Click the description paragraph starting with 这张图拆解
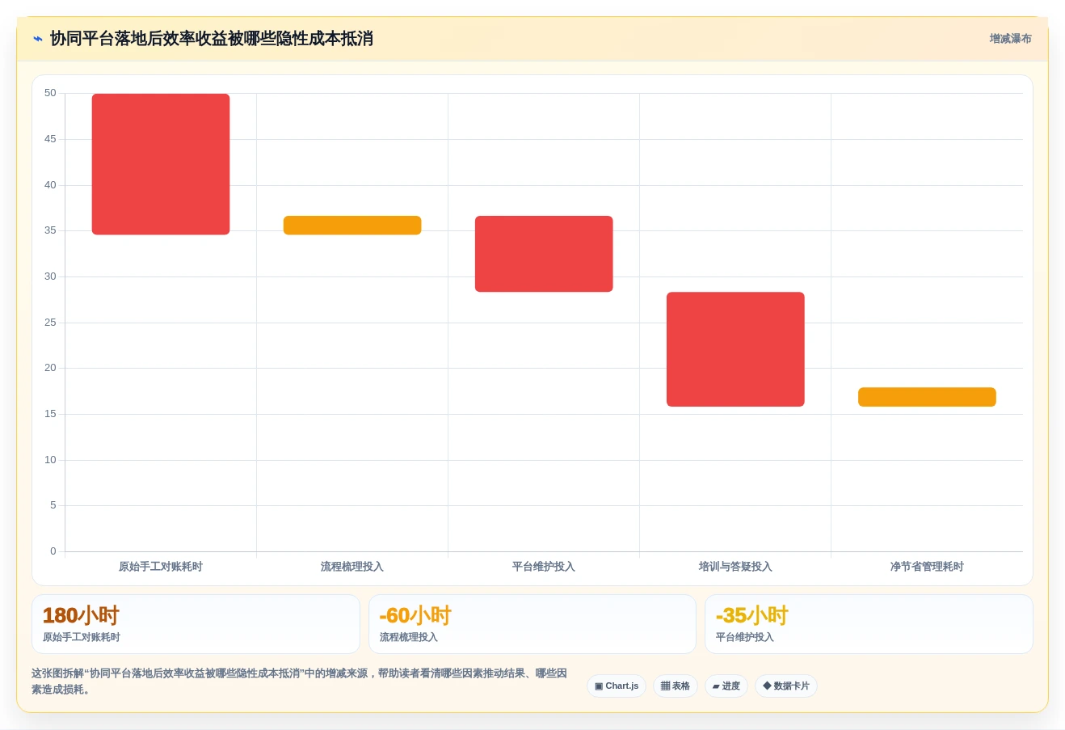 point(300,681)
